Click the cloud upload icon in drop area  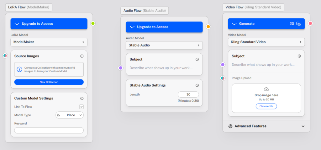point(266,89)
